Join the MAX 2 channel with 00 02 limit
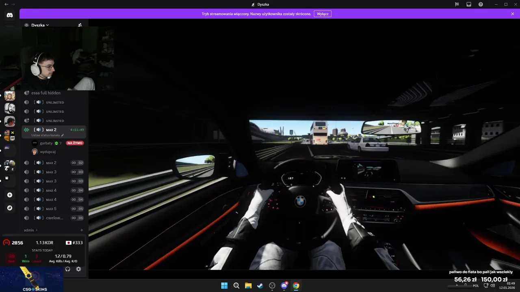520x292 pixels. (x=53, y=163)
